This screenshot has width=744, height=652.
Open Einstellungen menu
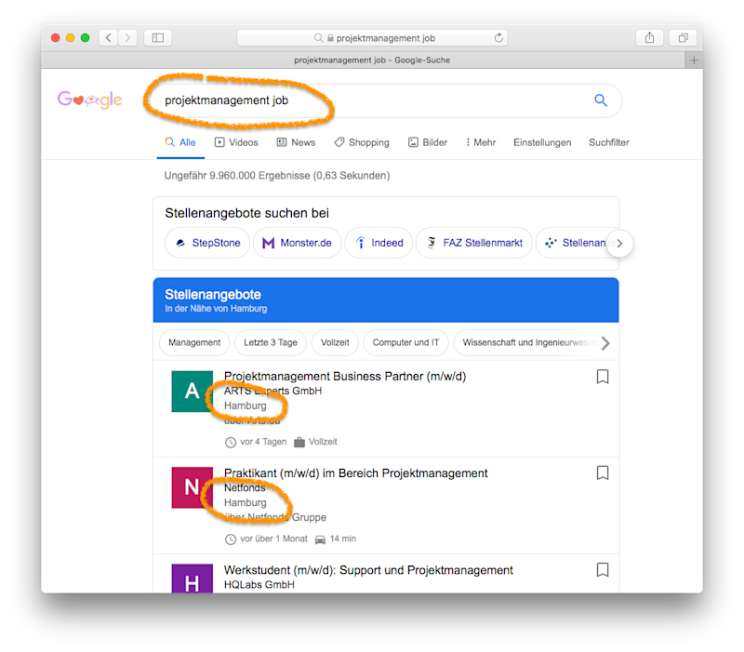(542, 142)
